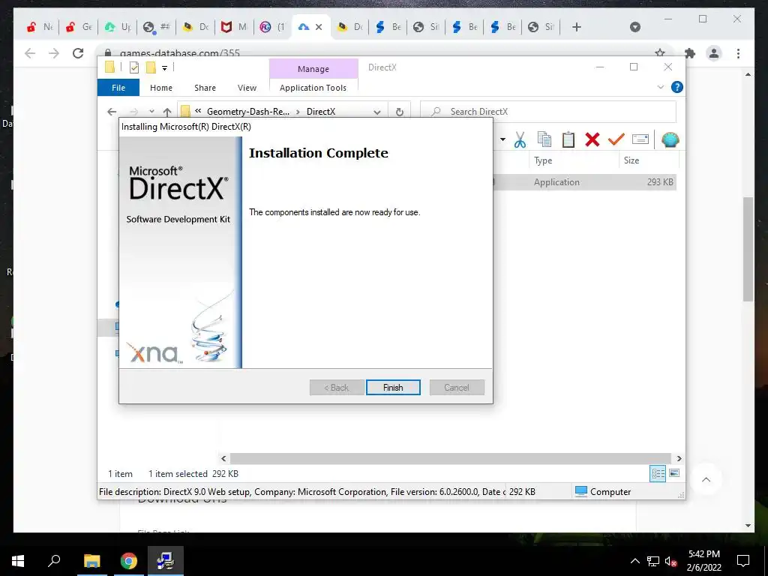Reload the Chrome page
This screenshot has height=576, width=768.
pyautogui.click(x=78, y=53)
